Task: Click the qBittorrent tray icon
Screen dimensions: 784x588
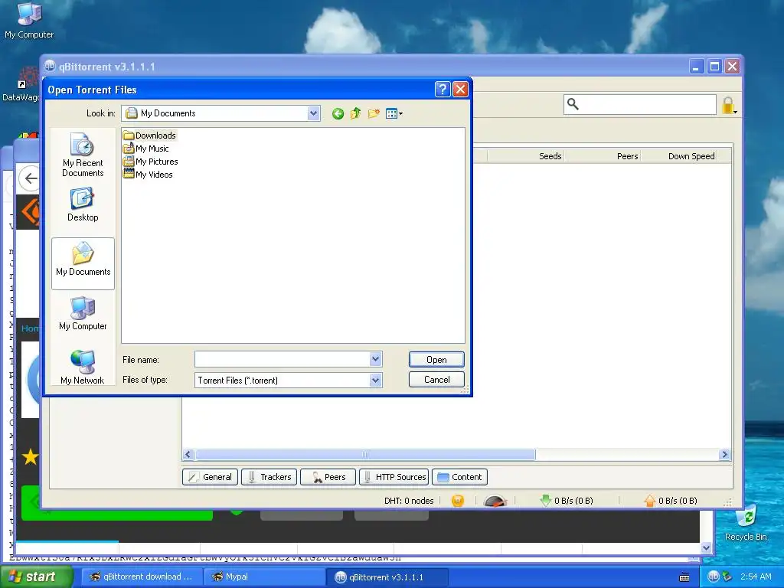Action: coord(714,577)
